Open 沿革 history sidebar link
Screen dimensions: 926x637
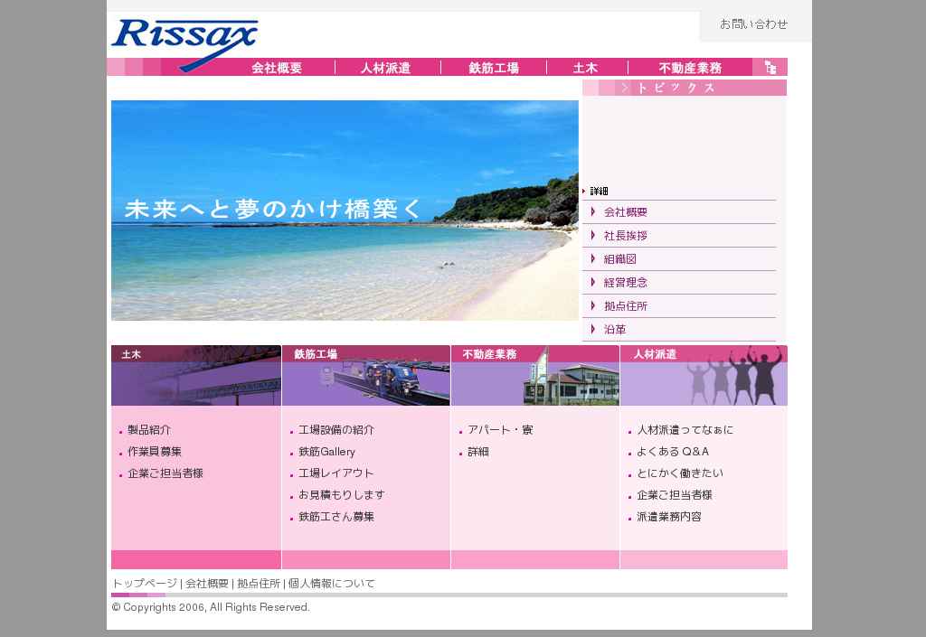coord(615,330)
